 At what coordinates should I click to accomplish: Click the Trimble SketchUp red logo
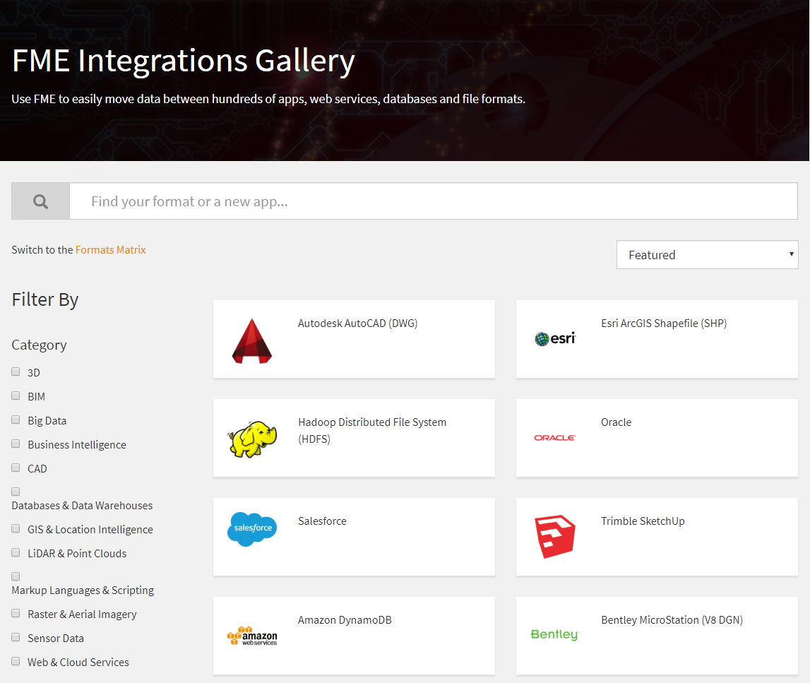point(555,536)
